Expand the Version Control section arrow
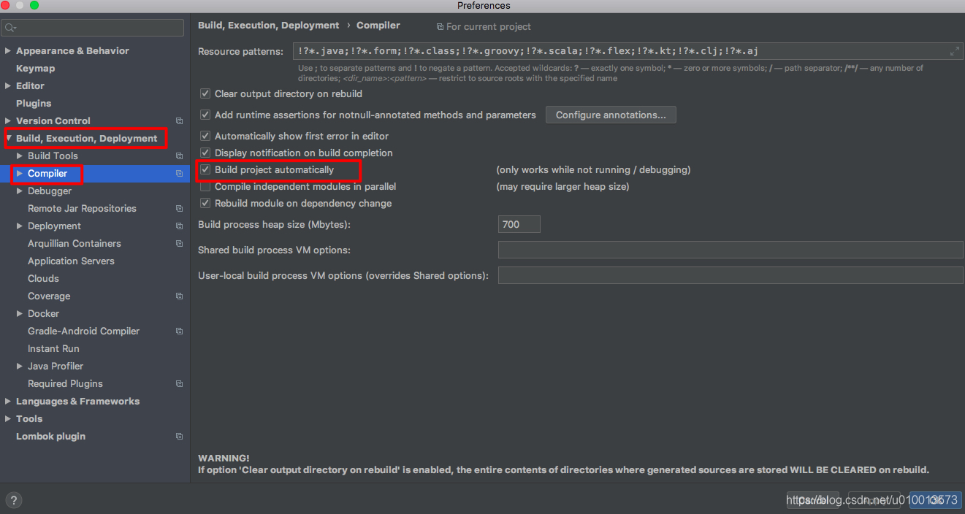965x514 pixels. point(8,120)
